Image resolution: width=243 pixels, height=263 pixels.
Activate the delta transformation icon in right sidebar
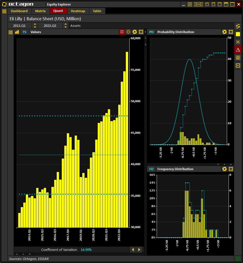pos(238,50)
